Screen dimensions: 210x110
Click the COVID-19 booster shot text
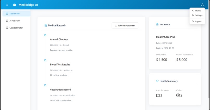pos(61,100)
